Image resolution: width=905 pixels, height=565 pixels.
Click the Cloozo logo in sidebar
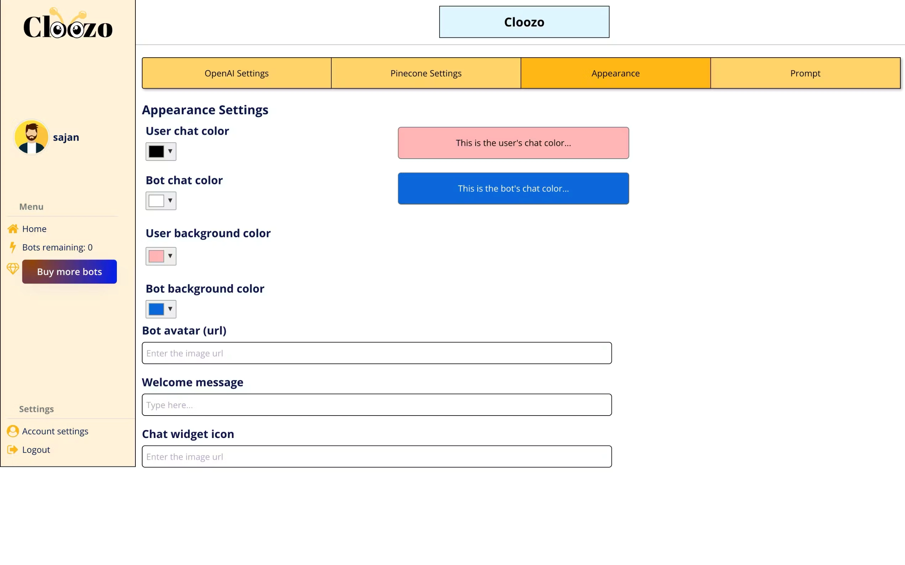[x=68, y=25]
